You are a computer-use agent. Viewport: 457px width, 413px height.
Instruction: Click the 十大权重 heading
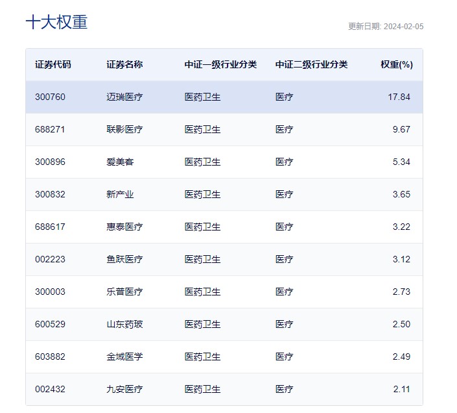(x=56, y=22)
